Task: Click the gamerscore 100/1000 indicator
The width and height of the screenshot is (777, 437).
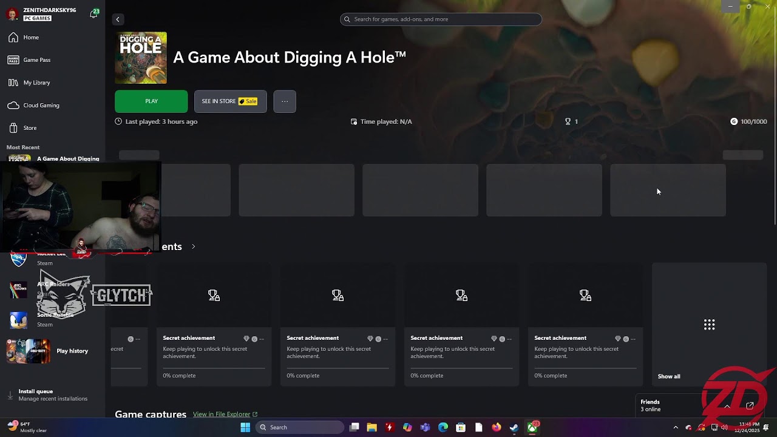Action: (748, 121)
